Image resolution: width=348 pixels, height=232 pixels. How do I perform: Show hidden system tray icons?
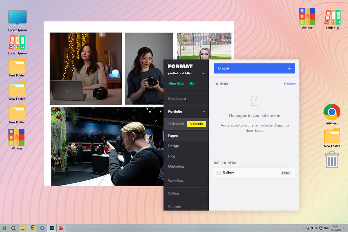tap(302, 228)
